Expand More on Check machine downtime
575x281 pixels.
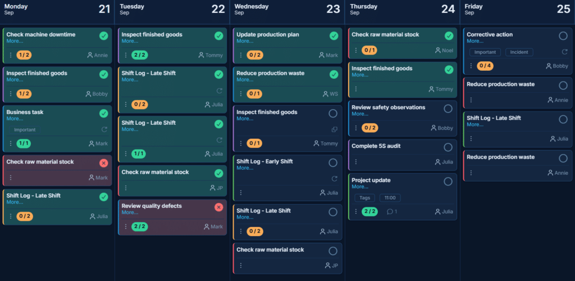[x=15, y=41]
